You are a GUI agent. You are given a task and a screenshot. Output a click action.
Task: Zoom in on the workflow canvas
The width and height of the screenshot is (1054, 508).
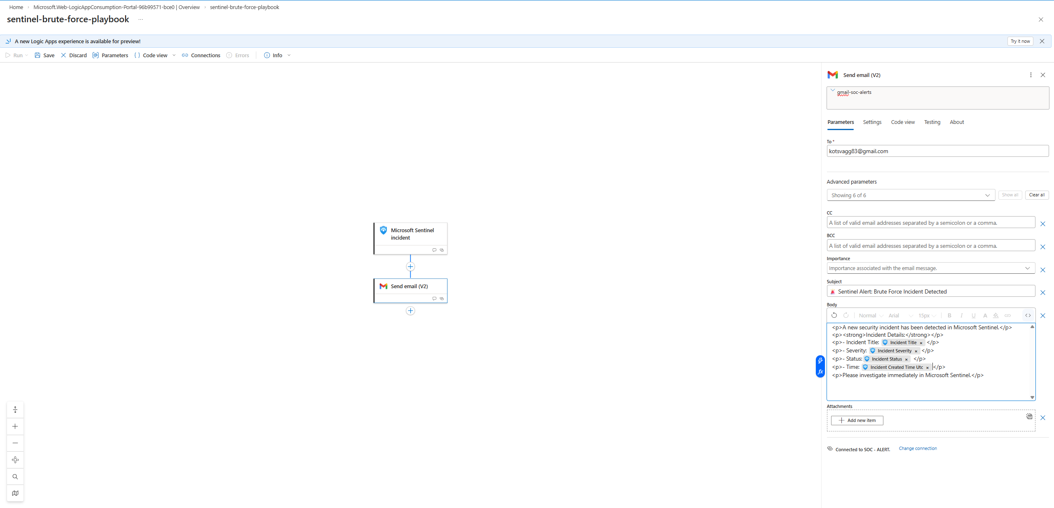(15, 426)
